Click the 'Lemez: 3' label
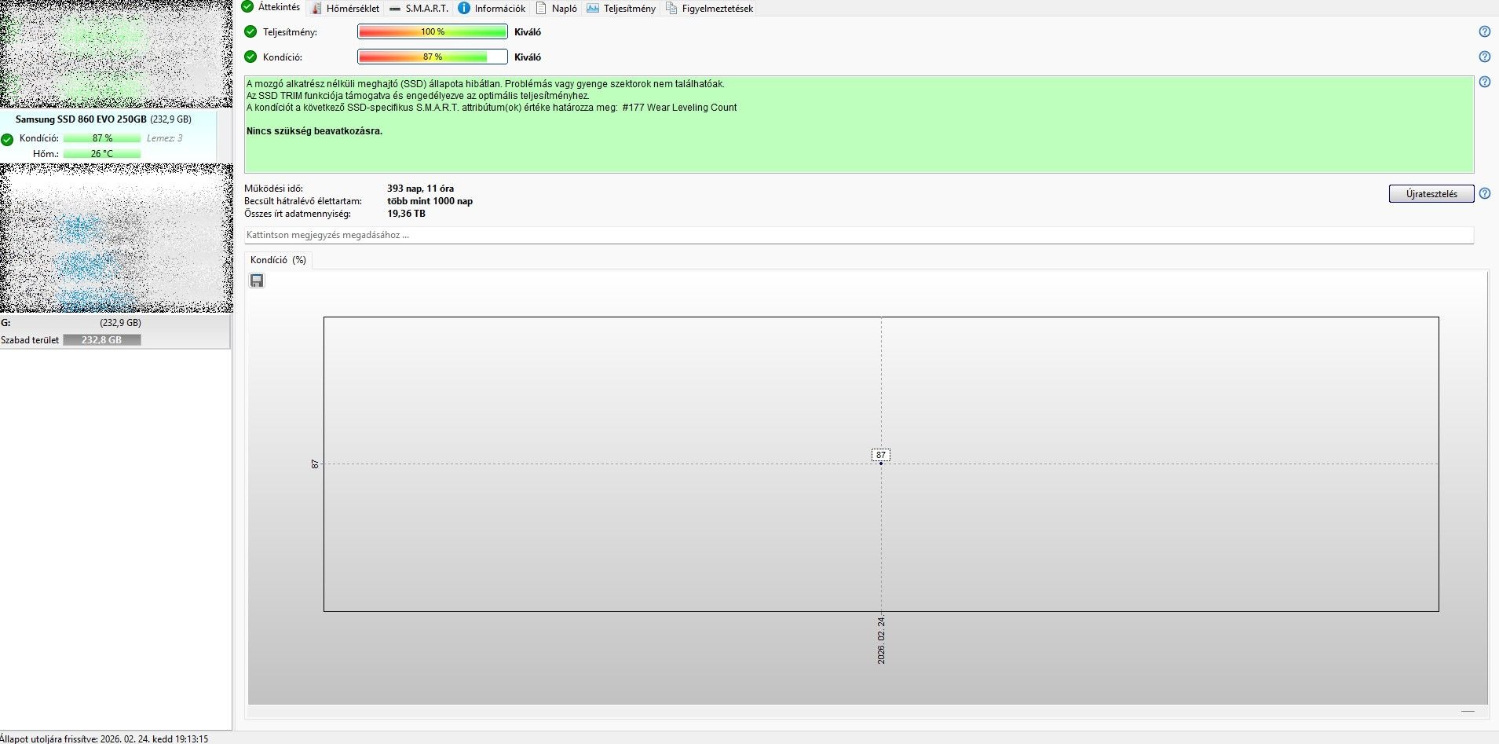 (165, 138)
